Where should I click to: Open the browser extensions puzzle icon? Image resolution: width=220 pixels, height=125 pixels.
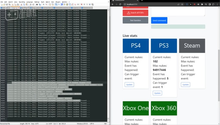pos(202,4)
